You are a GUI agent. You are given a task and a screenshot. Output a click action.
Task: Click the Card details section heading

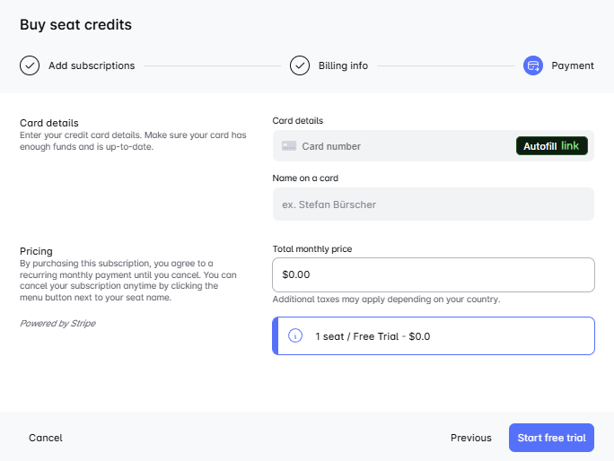pyautogui.click(x=49, y=123)
